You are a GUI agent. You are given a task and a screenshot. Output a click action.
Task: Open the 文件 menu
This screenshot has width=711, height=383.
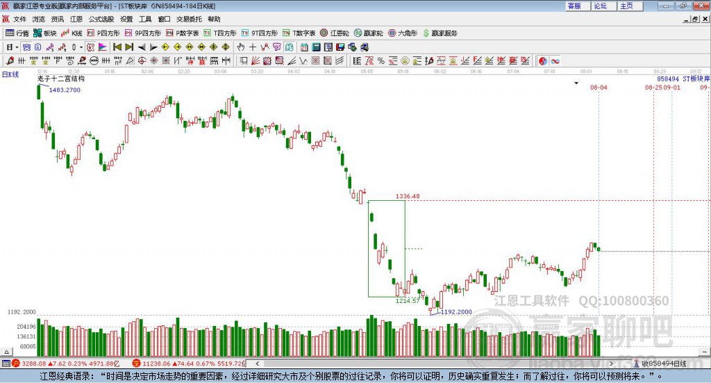point(19,19)
